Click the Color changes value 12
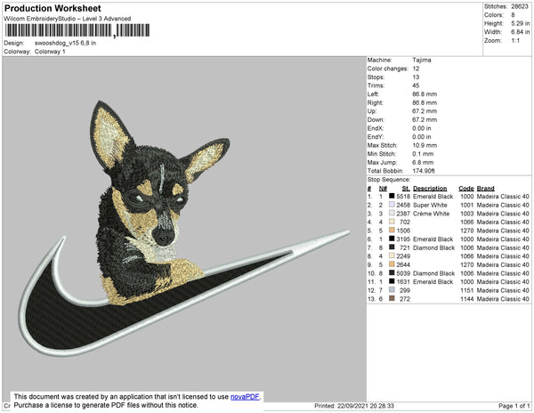 tap(416, 69)
